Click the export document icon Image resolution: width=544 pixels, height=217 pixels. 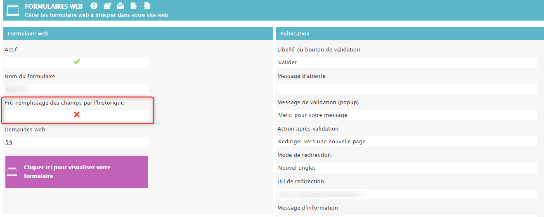pos(133,6)
